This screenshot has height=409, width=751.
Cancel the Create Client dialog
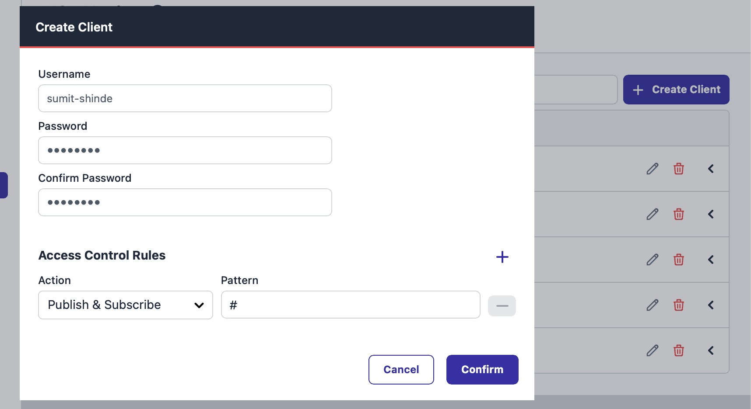(x=401, y=369)
